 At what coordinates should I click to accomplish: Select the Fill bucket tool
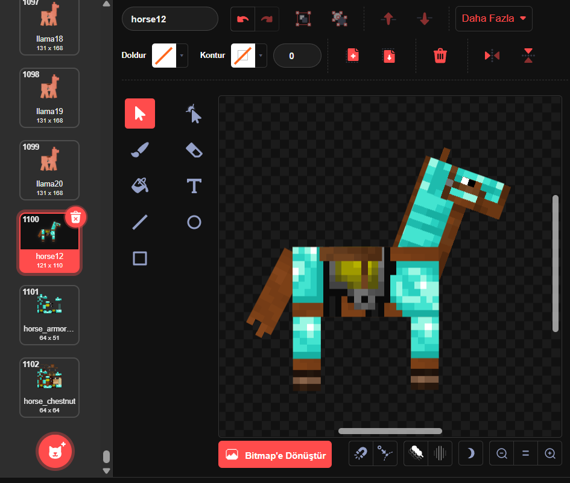[140, 185]
